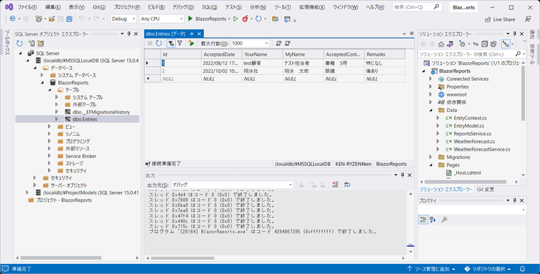The height and width of the screenshot is (274, 540).
Task: Click the Visual Studio search box
Action: point(417,7)
